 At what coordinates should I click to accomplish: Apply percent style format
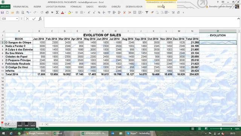tap(99, 12)
